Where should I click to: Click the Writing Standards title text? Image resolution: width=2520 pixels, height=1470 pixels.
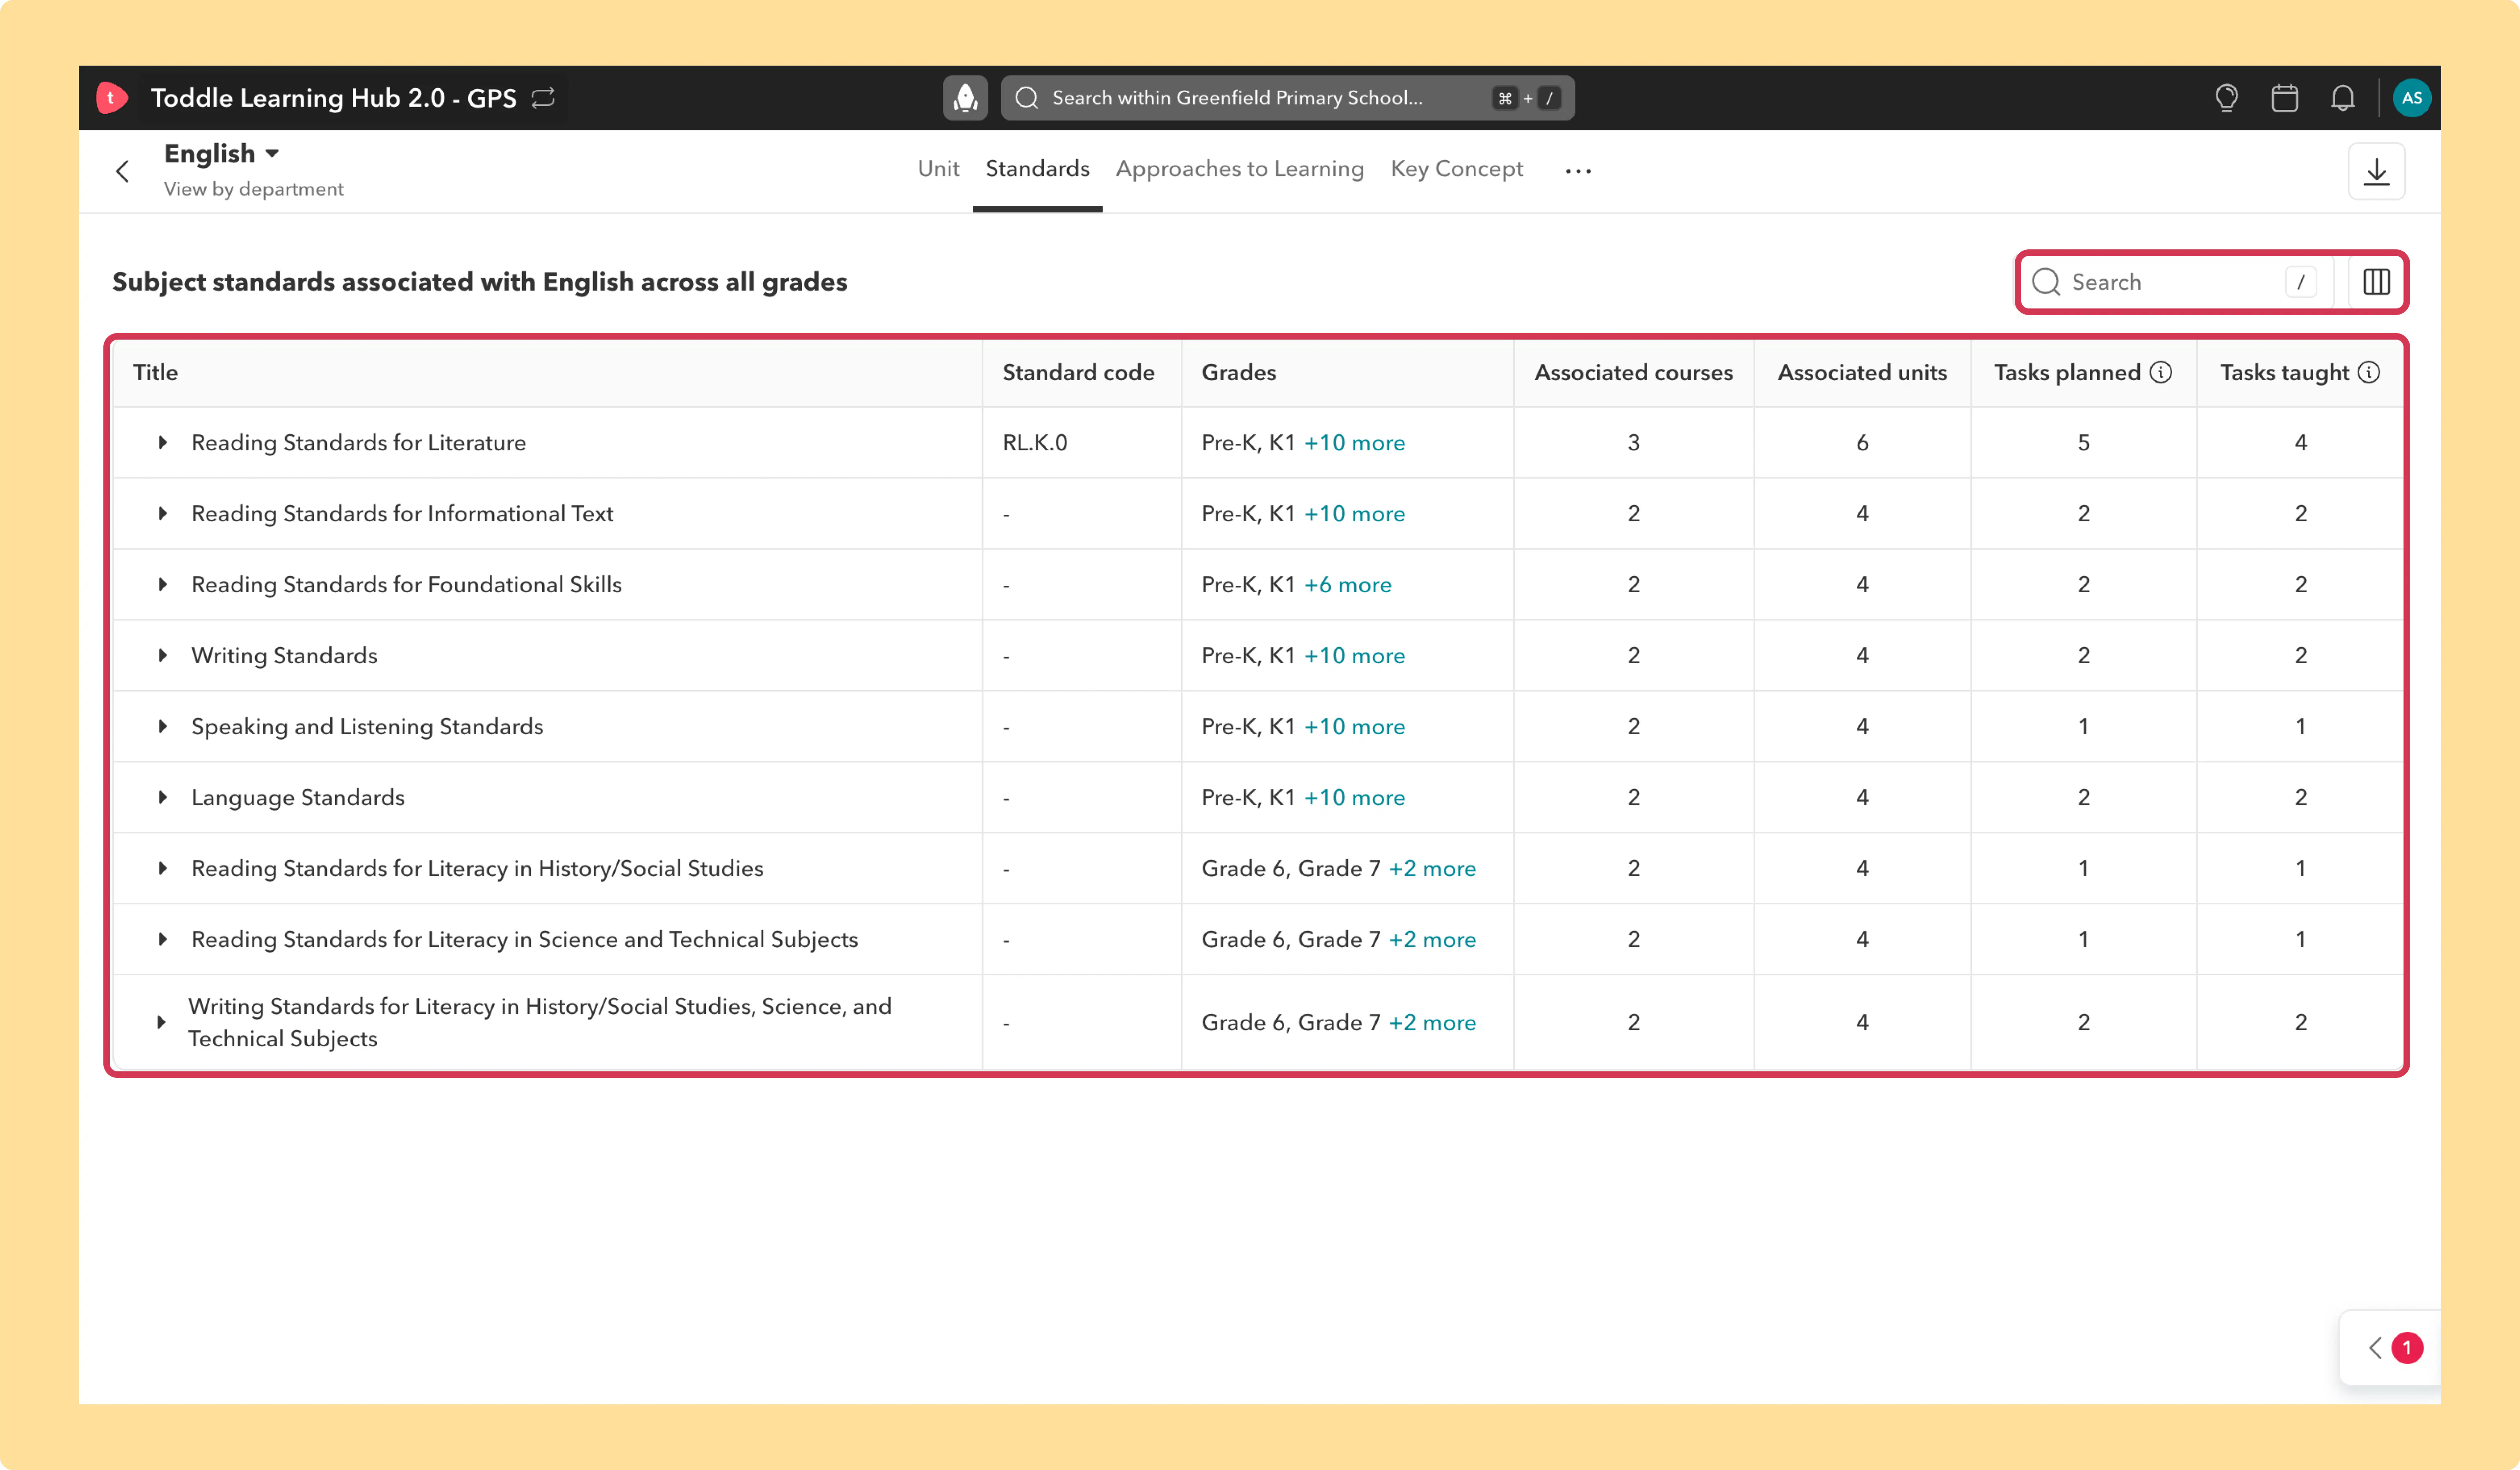(284, 655)
